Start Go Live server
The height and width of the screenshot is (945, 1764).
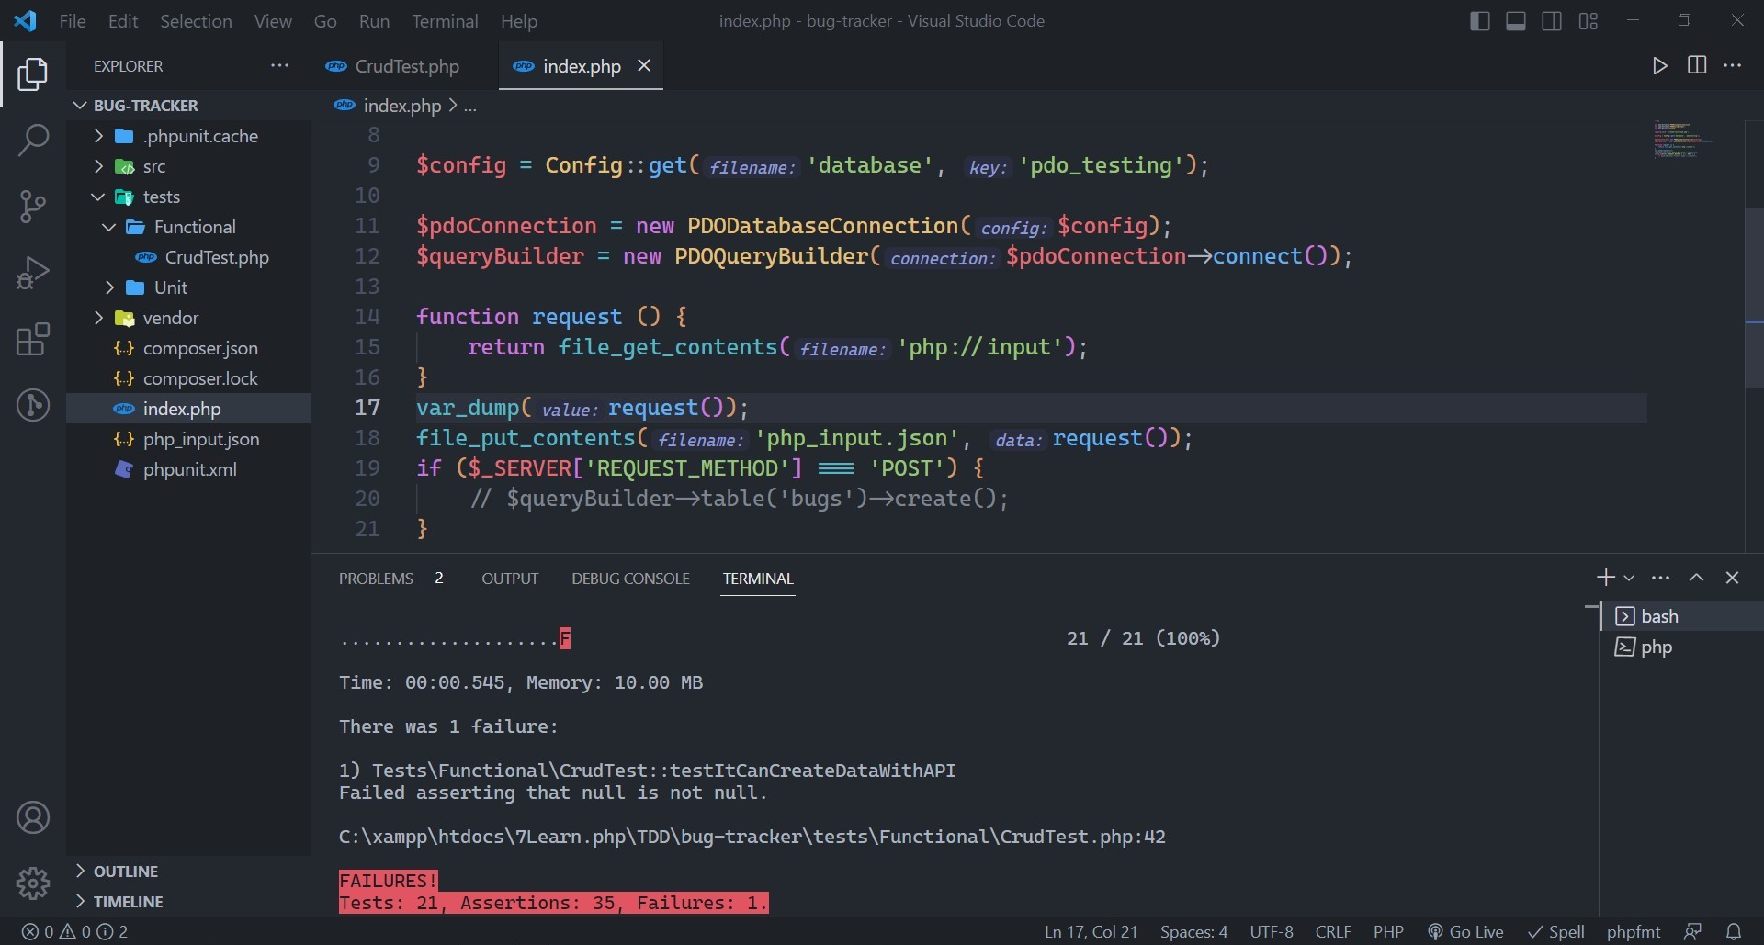(1465, 931)
